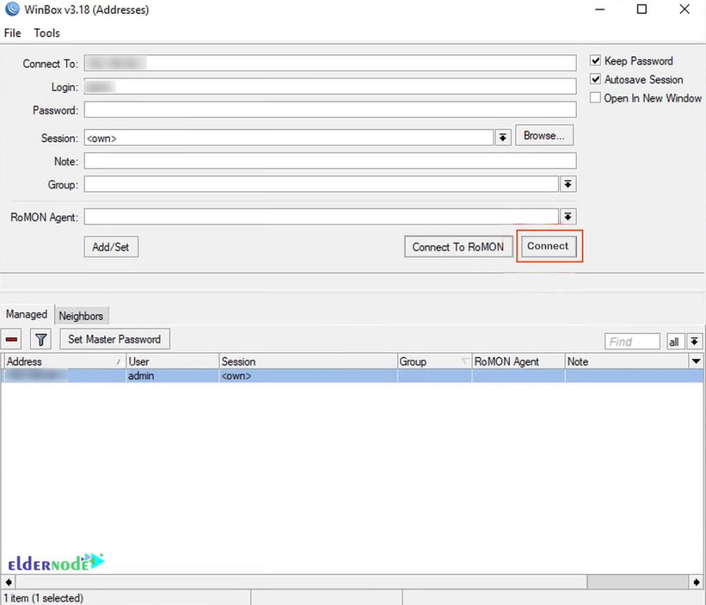Select the blurred address cell in table

point(64,376)
